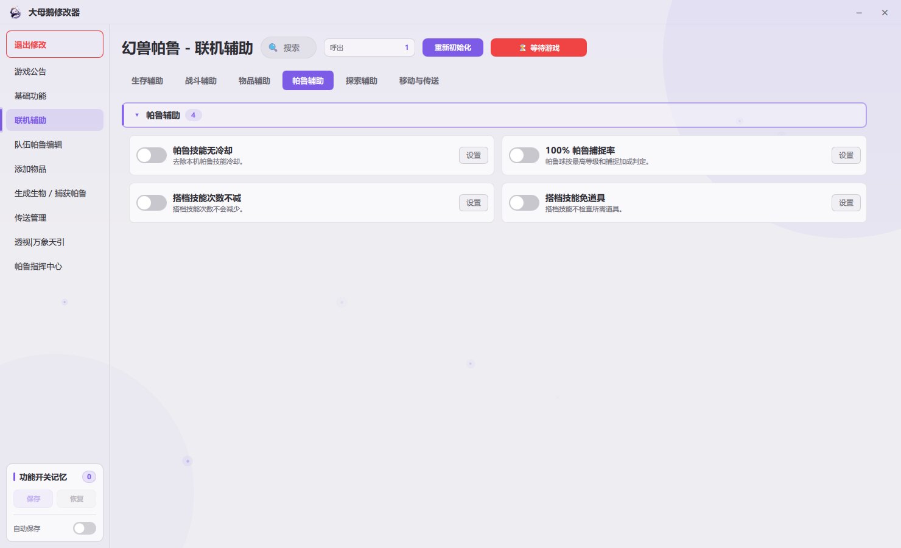Screen dimensions: 901x548
Task: Turn on 搭档技能次数不减 toggle
Action: pyautogui.click(x=152, y=203)
